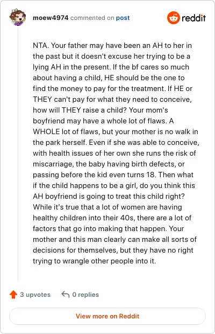Viewport: 215px width, 334px height.
Task: Click the moew4974 user avatar
Action: pos(18,17)
